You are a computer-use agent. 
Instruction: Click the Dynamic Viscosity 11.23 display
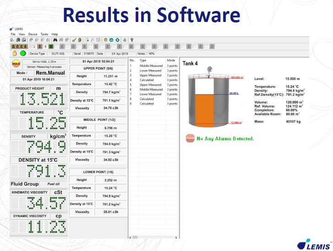click(38, 227)
